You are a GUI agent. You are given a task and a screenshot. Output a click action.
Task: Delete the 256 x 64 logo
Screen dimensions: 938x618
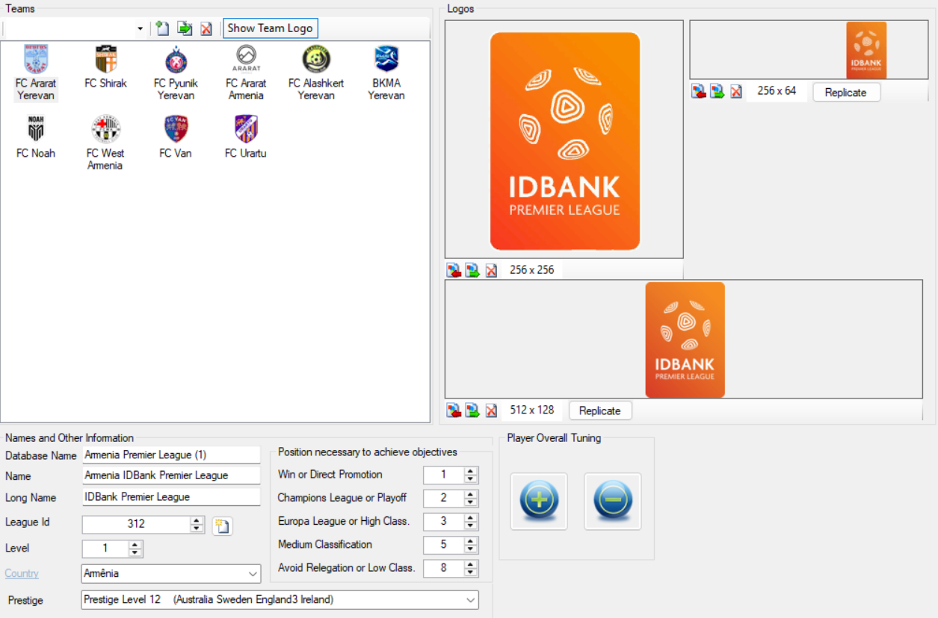[736, 92]
